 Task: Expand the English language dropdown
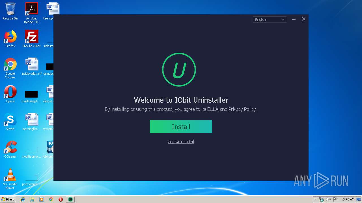[270, 19]
